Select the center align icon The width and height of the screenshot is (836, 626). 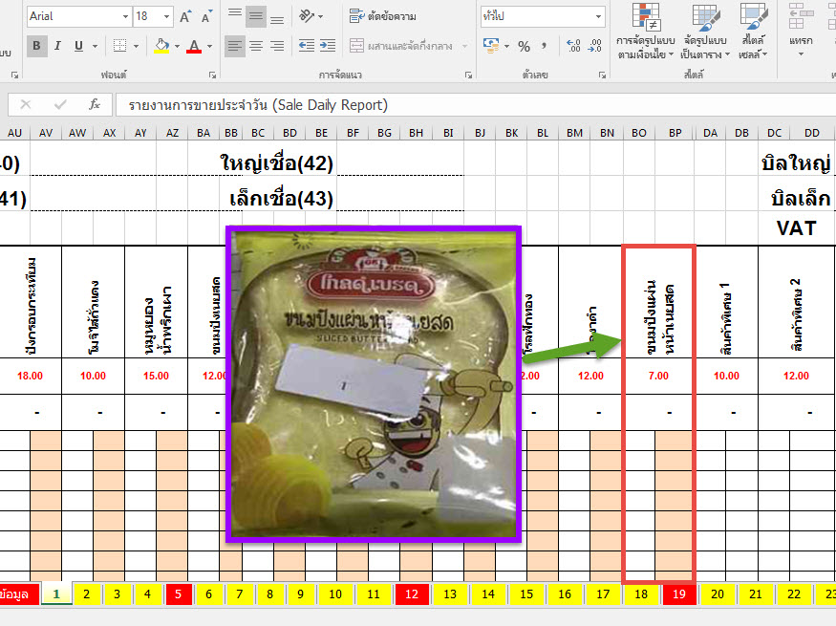pyautogui.click(x=256, y=46)
